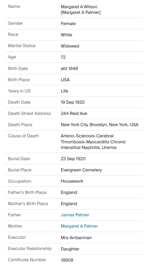Viewport: 144px width, 268px height.
Task: Click the name value Margaret A Wilson
Action: 79,7
